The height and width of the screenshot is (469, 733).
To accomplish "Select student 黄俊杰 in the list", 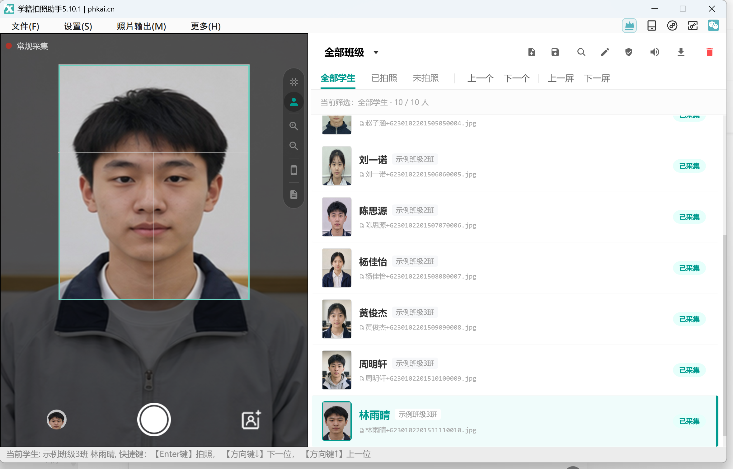I will tap(515, 319).
